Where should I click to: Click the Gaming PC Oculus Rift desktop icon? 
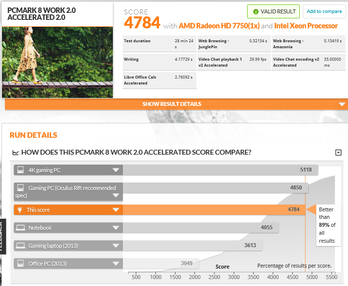20,188
